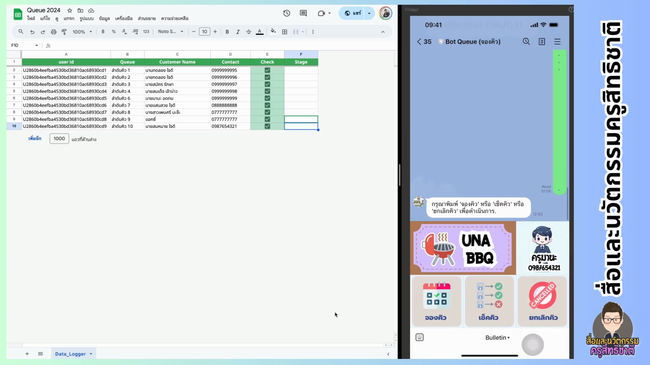Image resolution: width=650 pixels, height=365 pixels.
Task: Open the ไฟล์ menu
Action: (x=31, y=18)
